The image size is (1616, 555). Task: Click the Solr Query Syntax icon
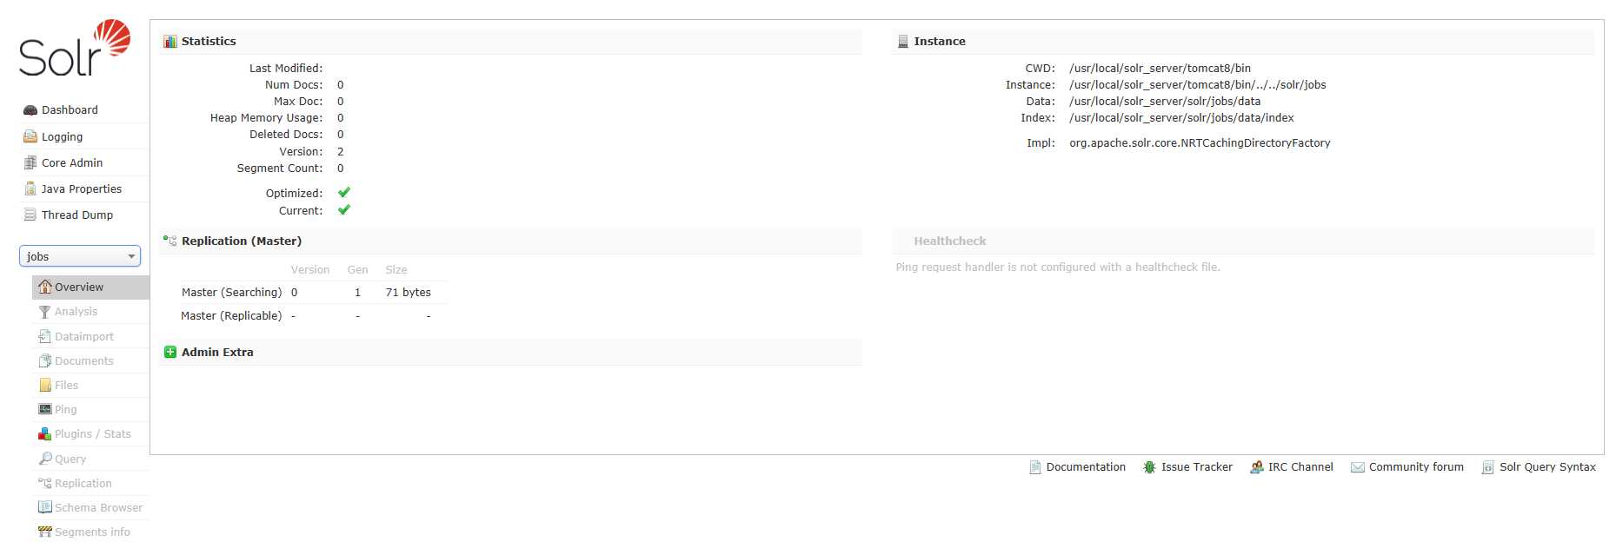click(x=1488, y=467)
